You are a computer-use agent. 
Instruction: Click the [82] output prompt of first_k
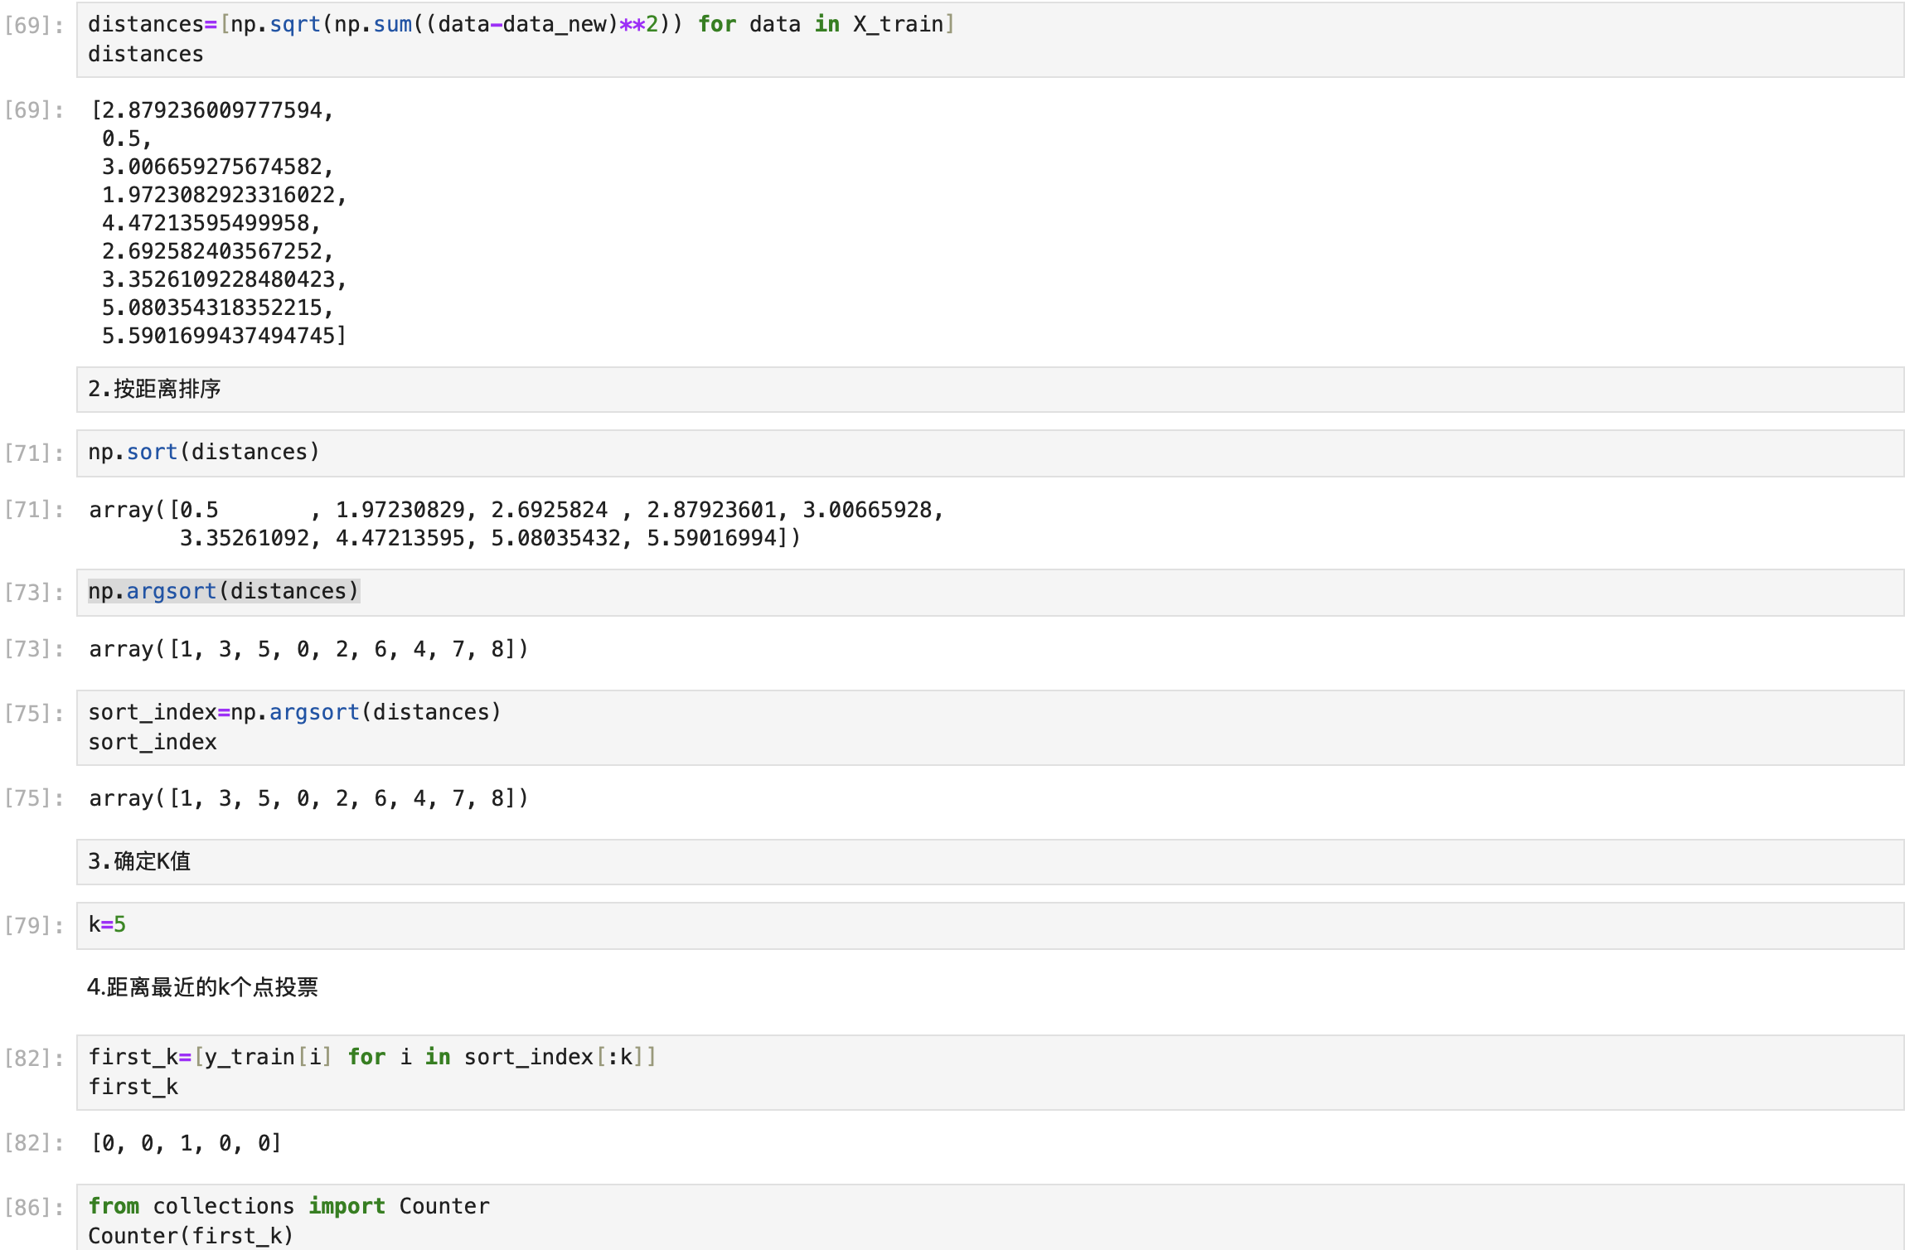[x=34, y=1143]
